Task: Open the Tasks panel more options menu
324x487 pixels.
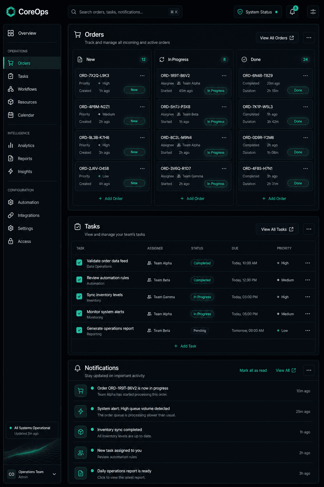Action: point(309,229)
